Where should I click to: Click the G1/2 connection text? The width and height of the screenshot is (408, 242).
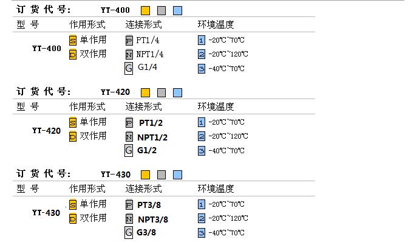pyautogui.click(x=147, y=150)
